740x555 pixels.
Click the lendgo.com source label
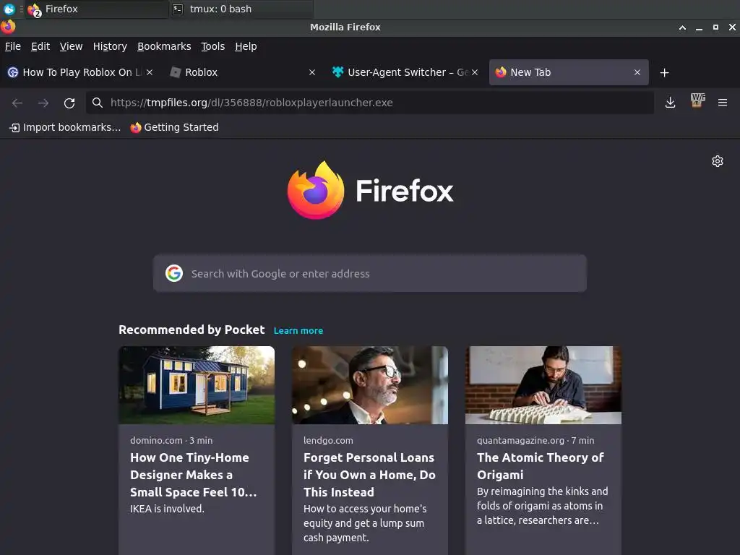click(328, 440)
